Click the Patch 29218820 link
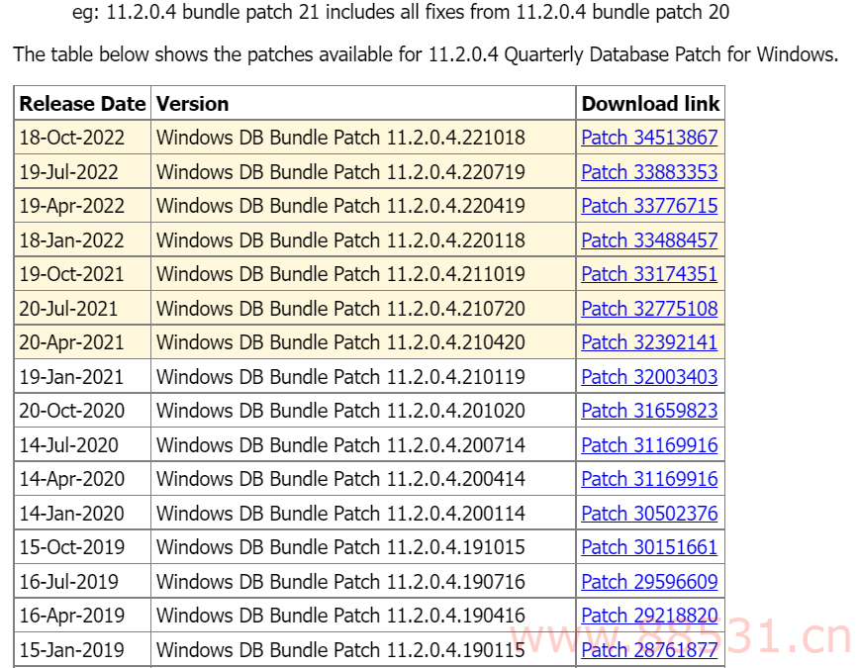The height and width of the screenshot is (668, 859). point(649,616)
